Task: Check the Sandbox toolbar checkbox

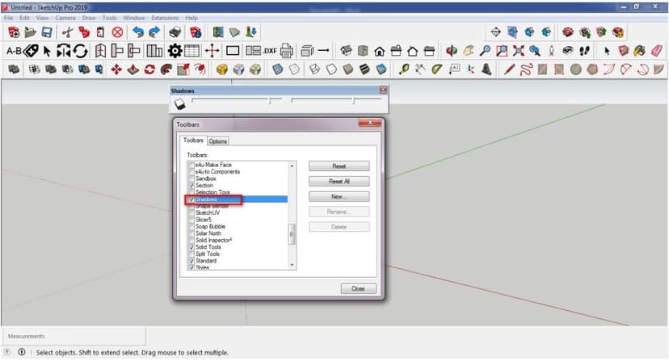Action: click(191, 178)
